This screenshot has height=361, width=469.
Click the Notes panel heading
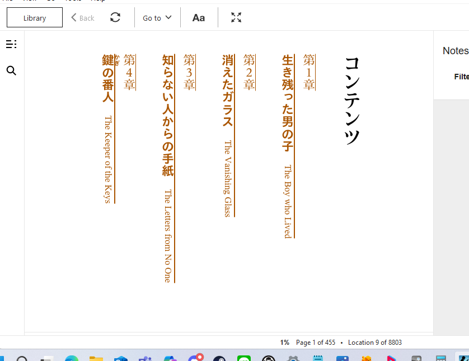pyautogui.click(x=456, y=51)
